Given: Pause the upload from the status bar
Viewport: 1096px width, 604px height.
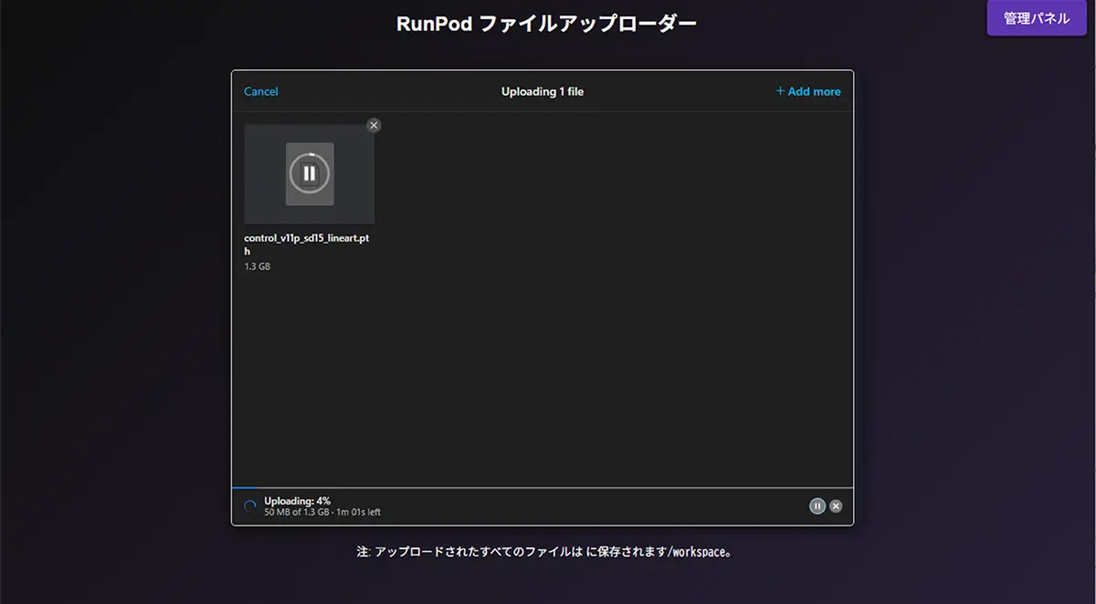Looking at the screenshot, I should click(817, 506).
